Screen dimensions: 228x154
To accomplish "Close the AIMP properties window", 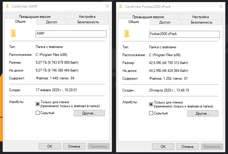I will (107, 6).
